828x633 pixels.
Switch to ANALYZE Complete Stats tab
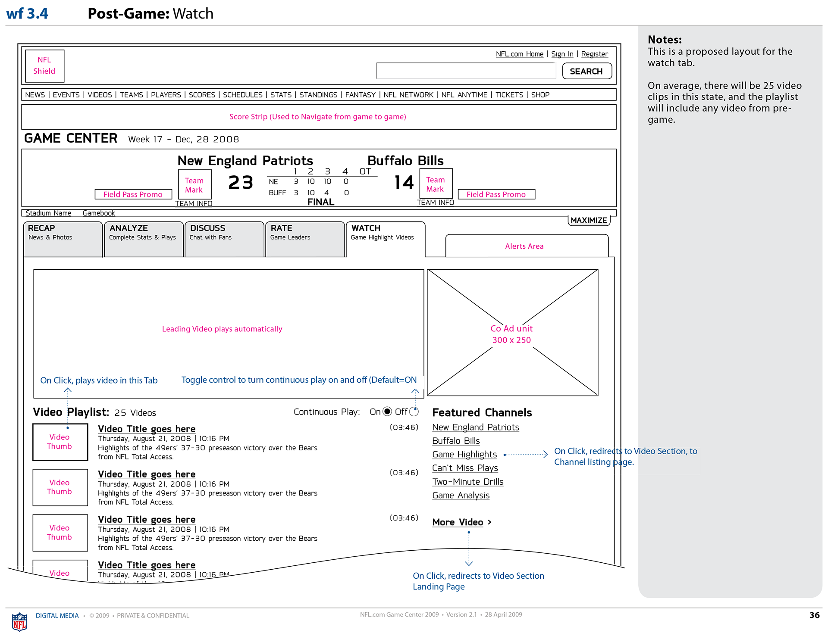[x=144, y=239]
